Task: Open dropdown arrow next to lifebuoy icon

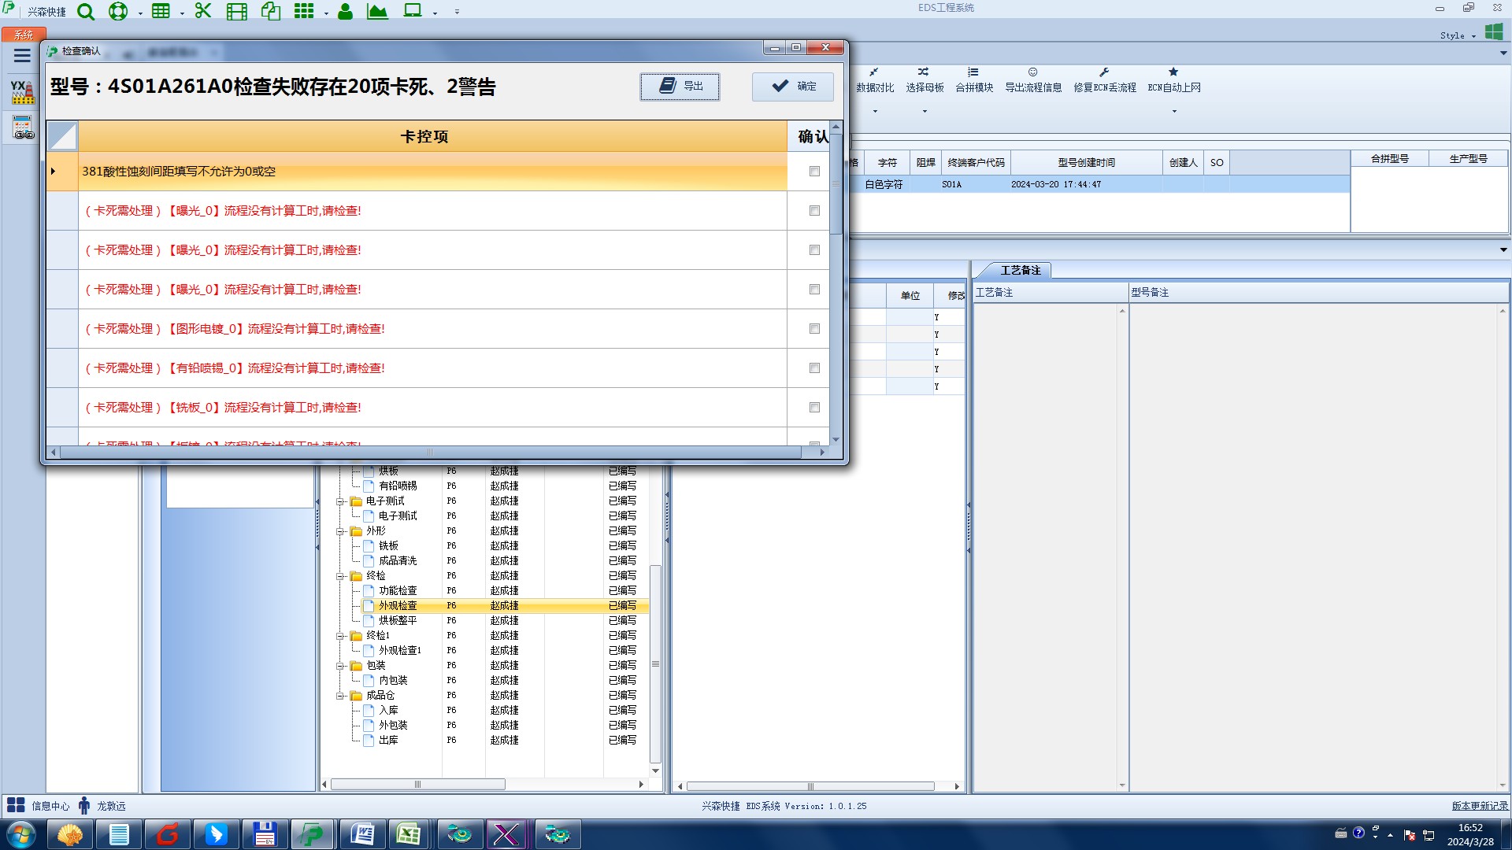Action: click(140, 13)
